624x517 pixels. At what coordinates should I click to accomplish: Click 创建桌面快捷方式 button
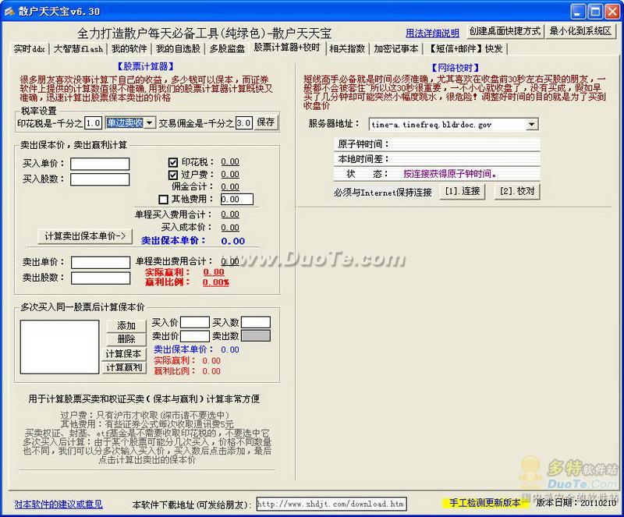(x=505, y=31)
